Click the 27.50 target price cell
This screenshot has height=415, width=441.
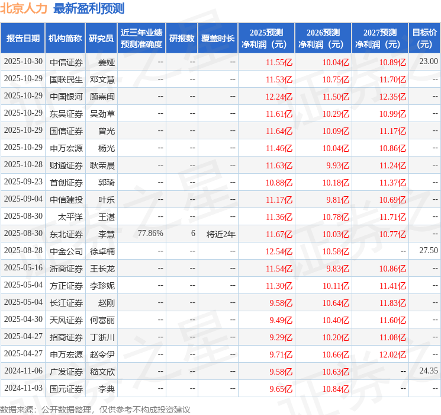[429, 250]
